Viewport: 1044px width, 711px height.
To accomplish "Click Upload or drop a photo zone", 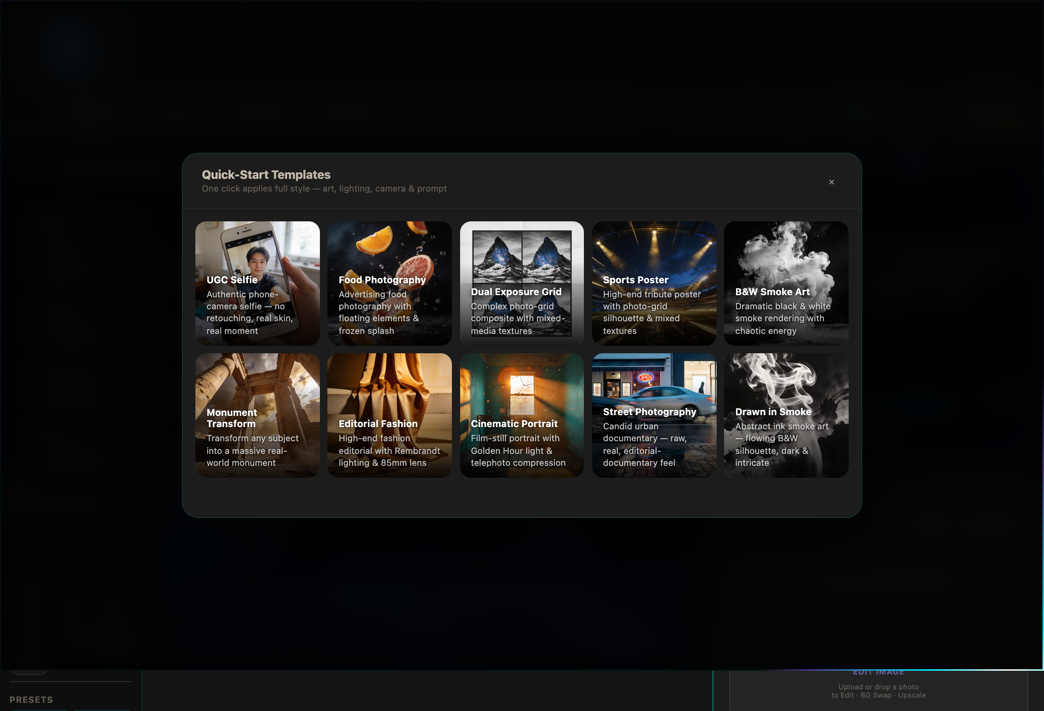I will [878, 691].
